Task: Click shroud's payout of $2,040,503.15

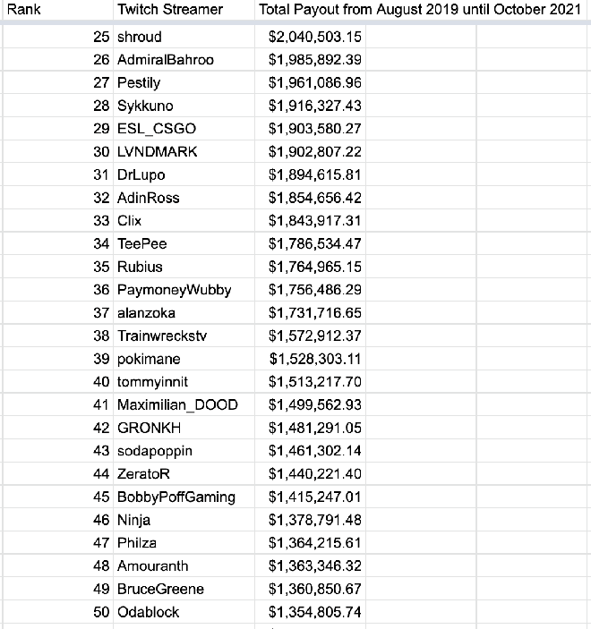Action: [x=314, y=37]
